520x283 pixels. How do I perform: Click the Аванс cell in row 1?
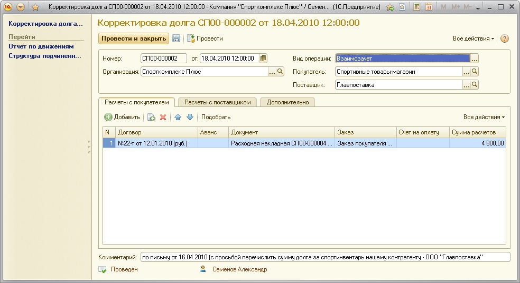tap(213, 143)
